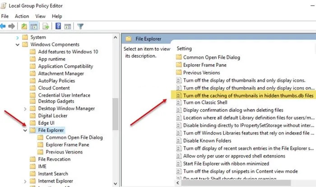Click folder icon beside Common Open File Dialog in list
Screen dimensions: 316x187
coord(179,57)
